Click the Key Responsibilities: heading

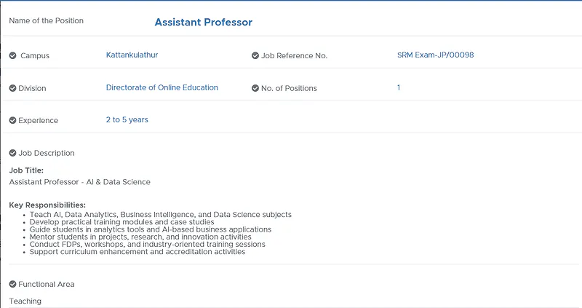tap(47, 205)
